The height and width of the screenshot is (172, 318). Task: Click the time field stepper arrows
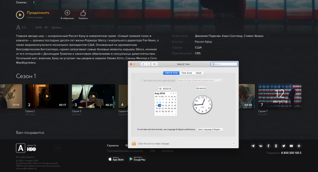pos(208,88)
